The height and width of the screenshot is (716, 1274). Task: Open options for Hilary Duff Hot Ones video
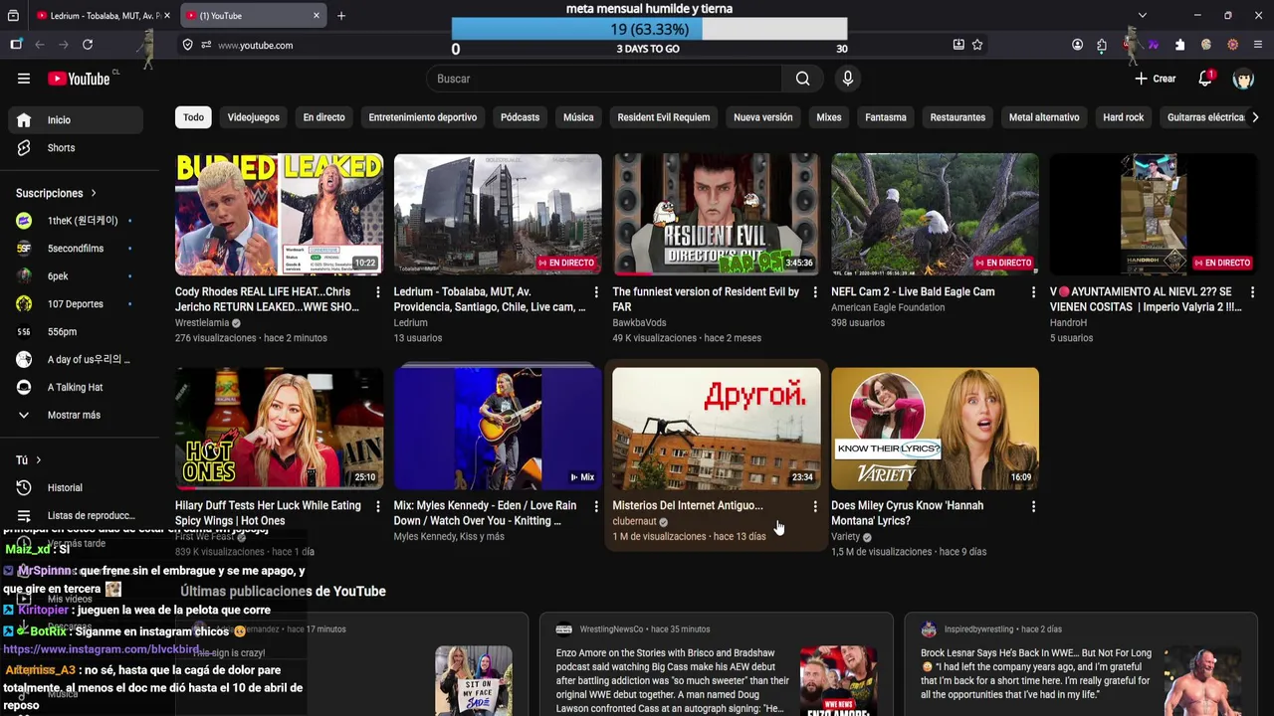(377, 506)
